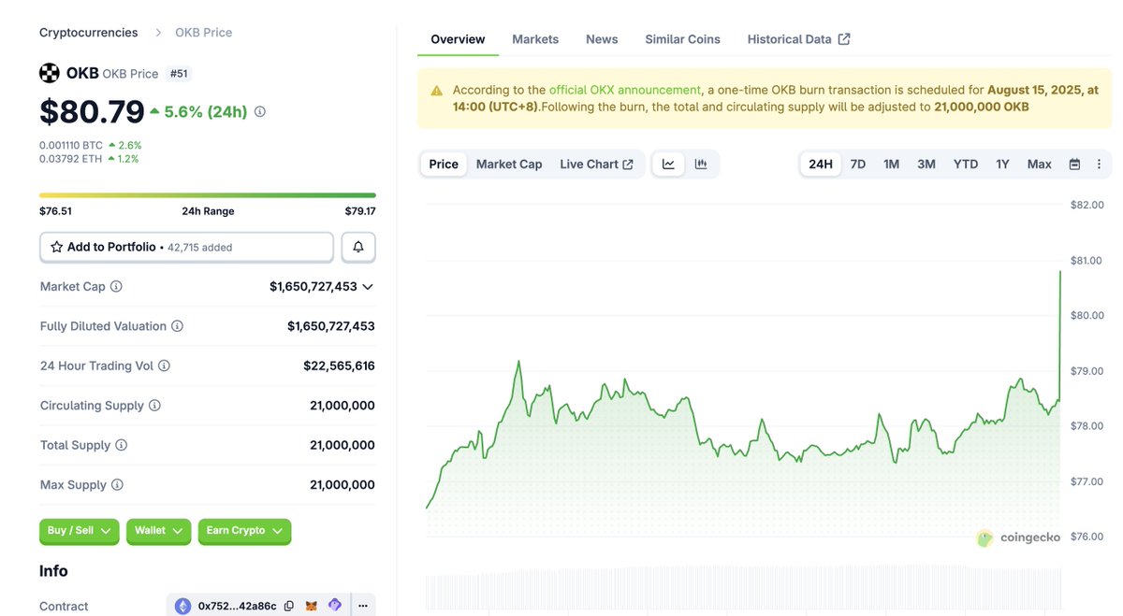Open Fully Diluted Valuation info icon
This screenshot has height=616, width=1123.
tap(177, 326)
